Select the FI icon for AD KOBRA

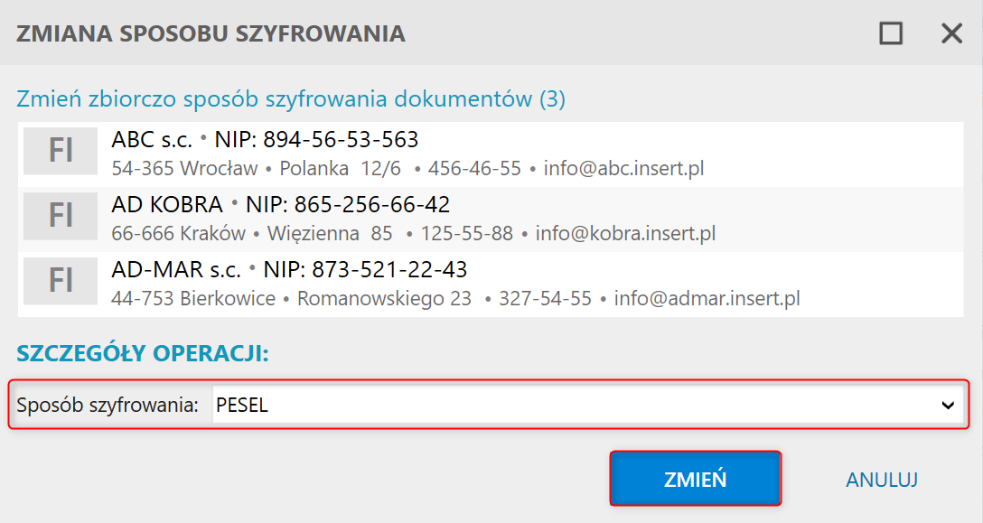pos(61,216)
